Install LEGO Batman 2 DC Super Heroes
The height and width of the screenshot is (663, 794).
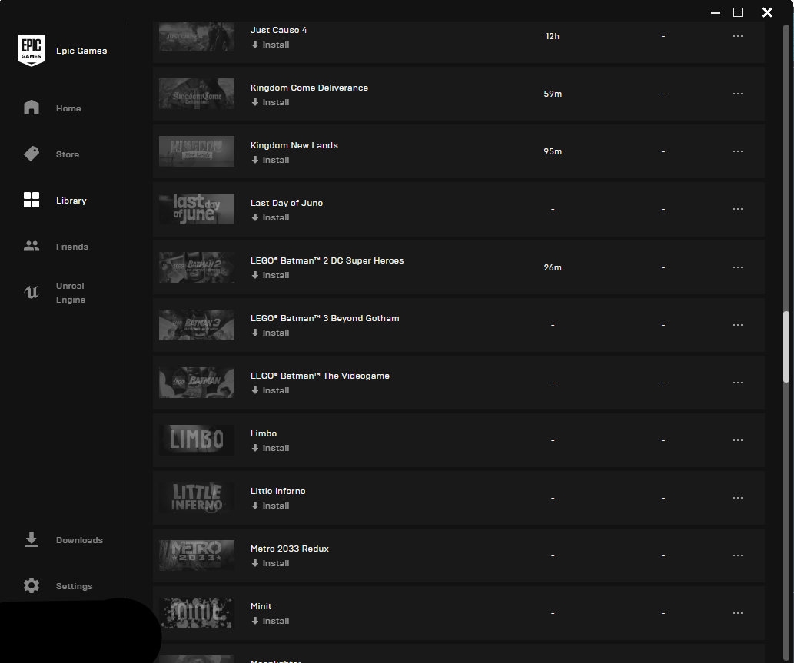271,275
